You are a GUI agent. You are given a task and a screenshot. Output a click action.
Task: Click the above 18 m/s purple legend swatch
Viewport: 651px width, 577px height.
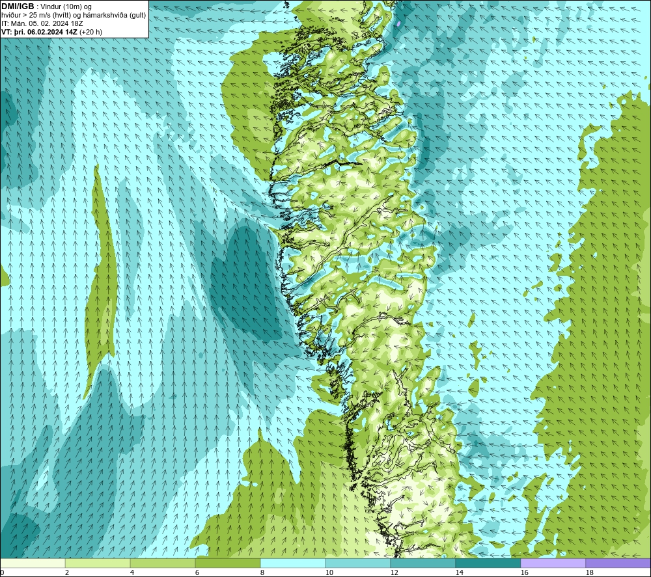[x=618, y=563]
